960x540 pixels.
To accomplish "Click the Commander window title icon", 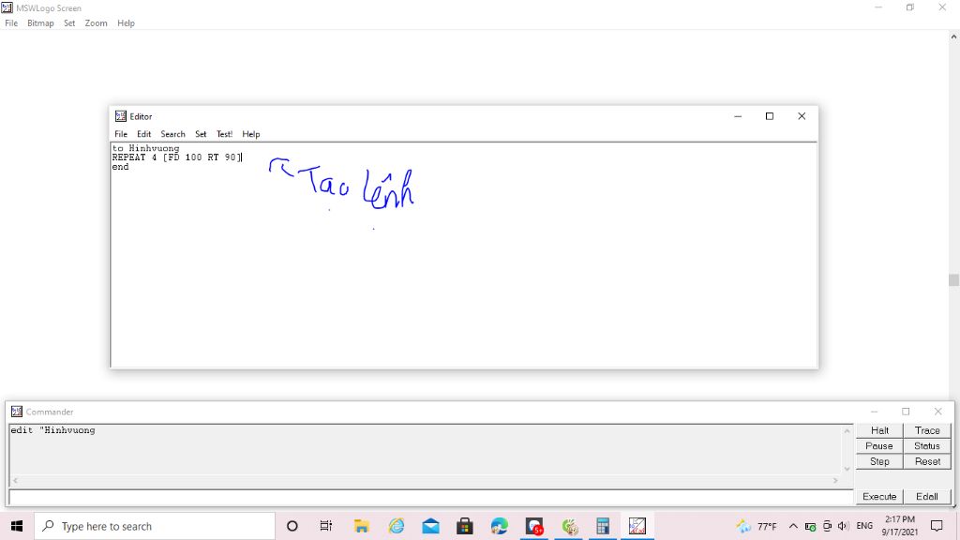I will (17, 412).
